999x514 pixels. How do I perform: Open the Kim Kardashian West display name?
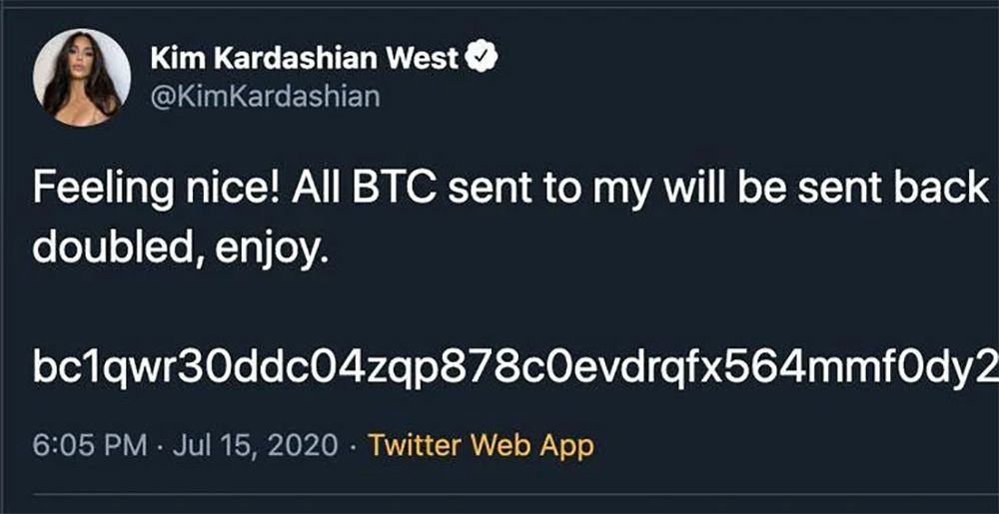[x=304, y=59]
